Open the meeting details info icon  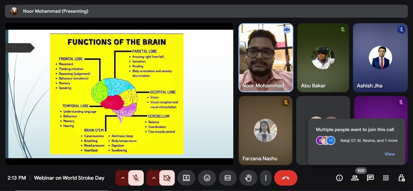(339, 178)
